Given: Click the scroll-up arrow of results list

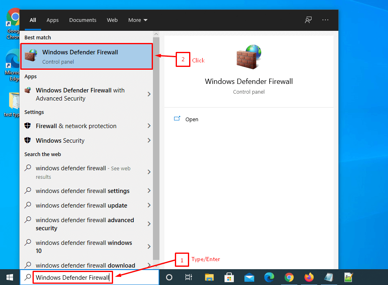Looking at the screenshot, I should pyautogui.click(x=156, y=34).
